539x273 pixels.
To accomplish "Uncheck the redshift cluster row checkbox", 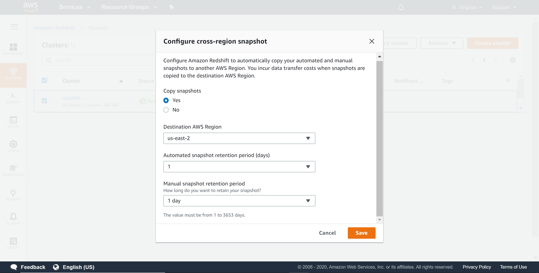I will tap(44, 101).
